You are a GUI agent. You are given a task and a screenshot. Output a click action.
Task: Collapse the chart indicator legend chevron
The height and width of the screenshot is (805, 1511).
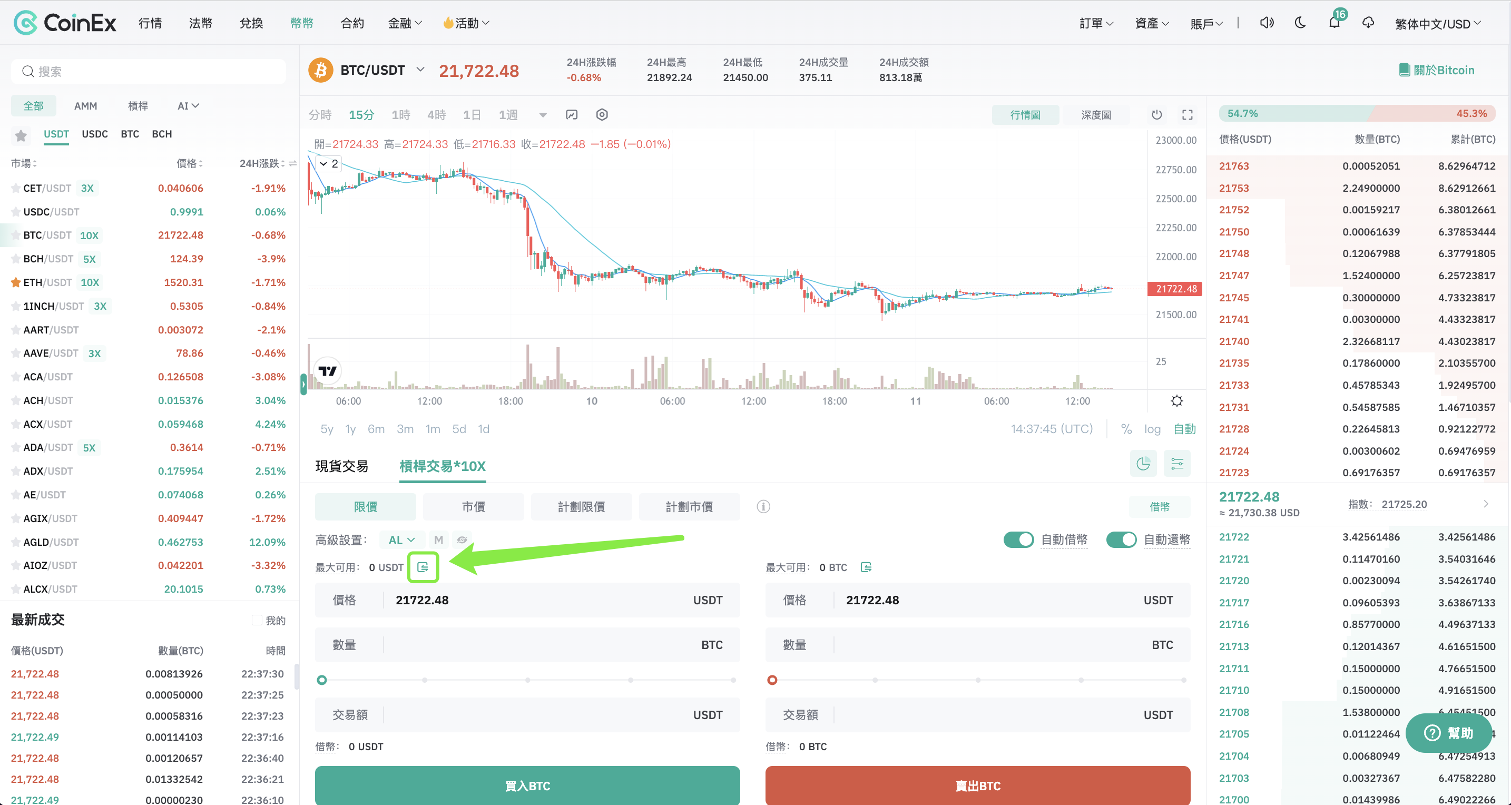pyautogui.click(x=323, y=164)
